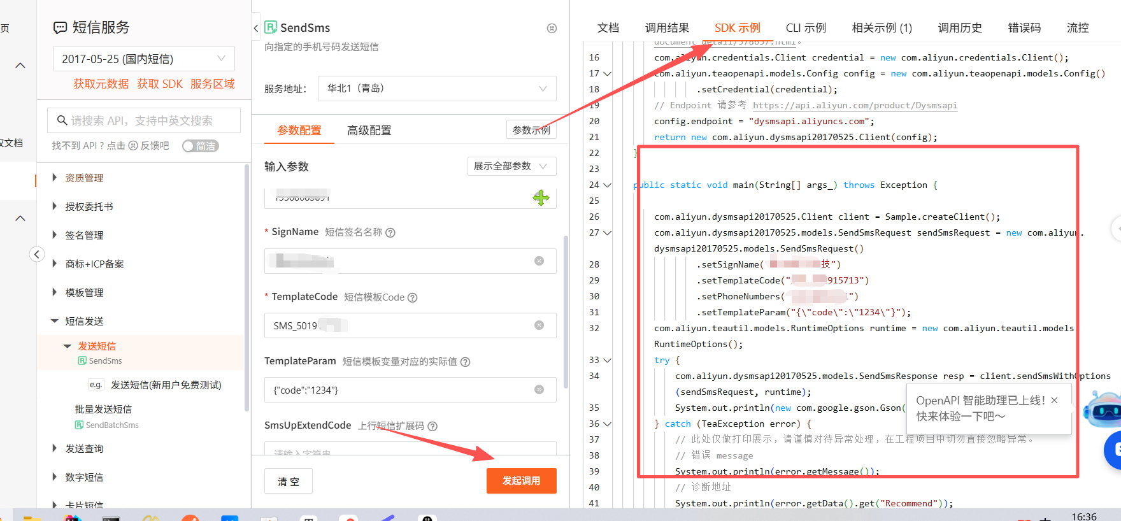Click the upper up-chevron in far-left nav
Screen dimensions: 1121x521
pos(20,65)
